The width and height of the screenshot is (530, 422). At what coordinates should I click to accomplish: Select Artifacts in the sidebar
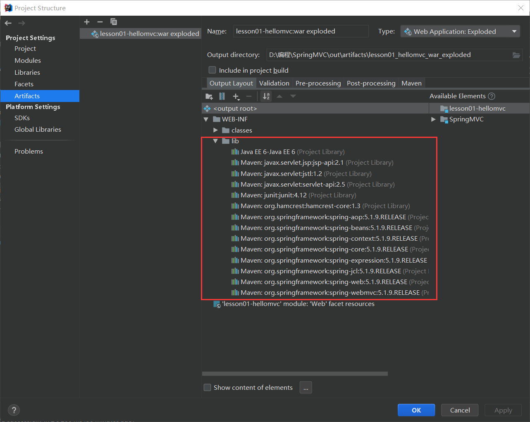tap(40, 96)
